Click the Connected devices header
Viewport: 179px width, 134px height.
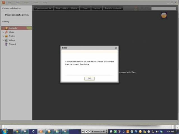[x=11, y=8]
